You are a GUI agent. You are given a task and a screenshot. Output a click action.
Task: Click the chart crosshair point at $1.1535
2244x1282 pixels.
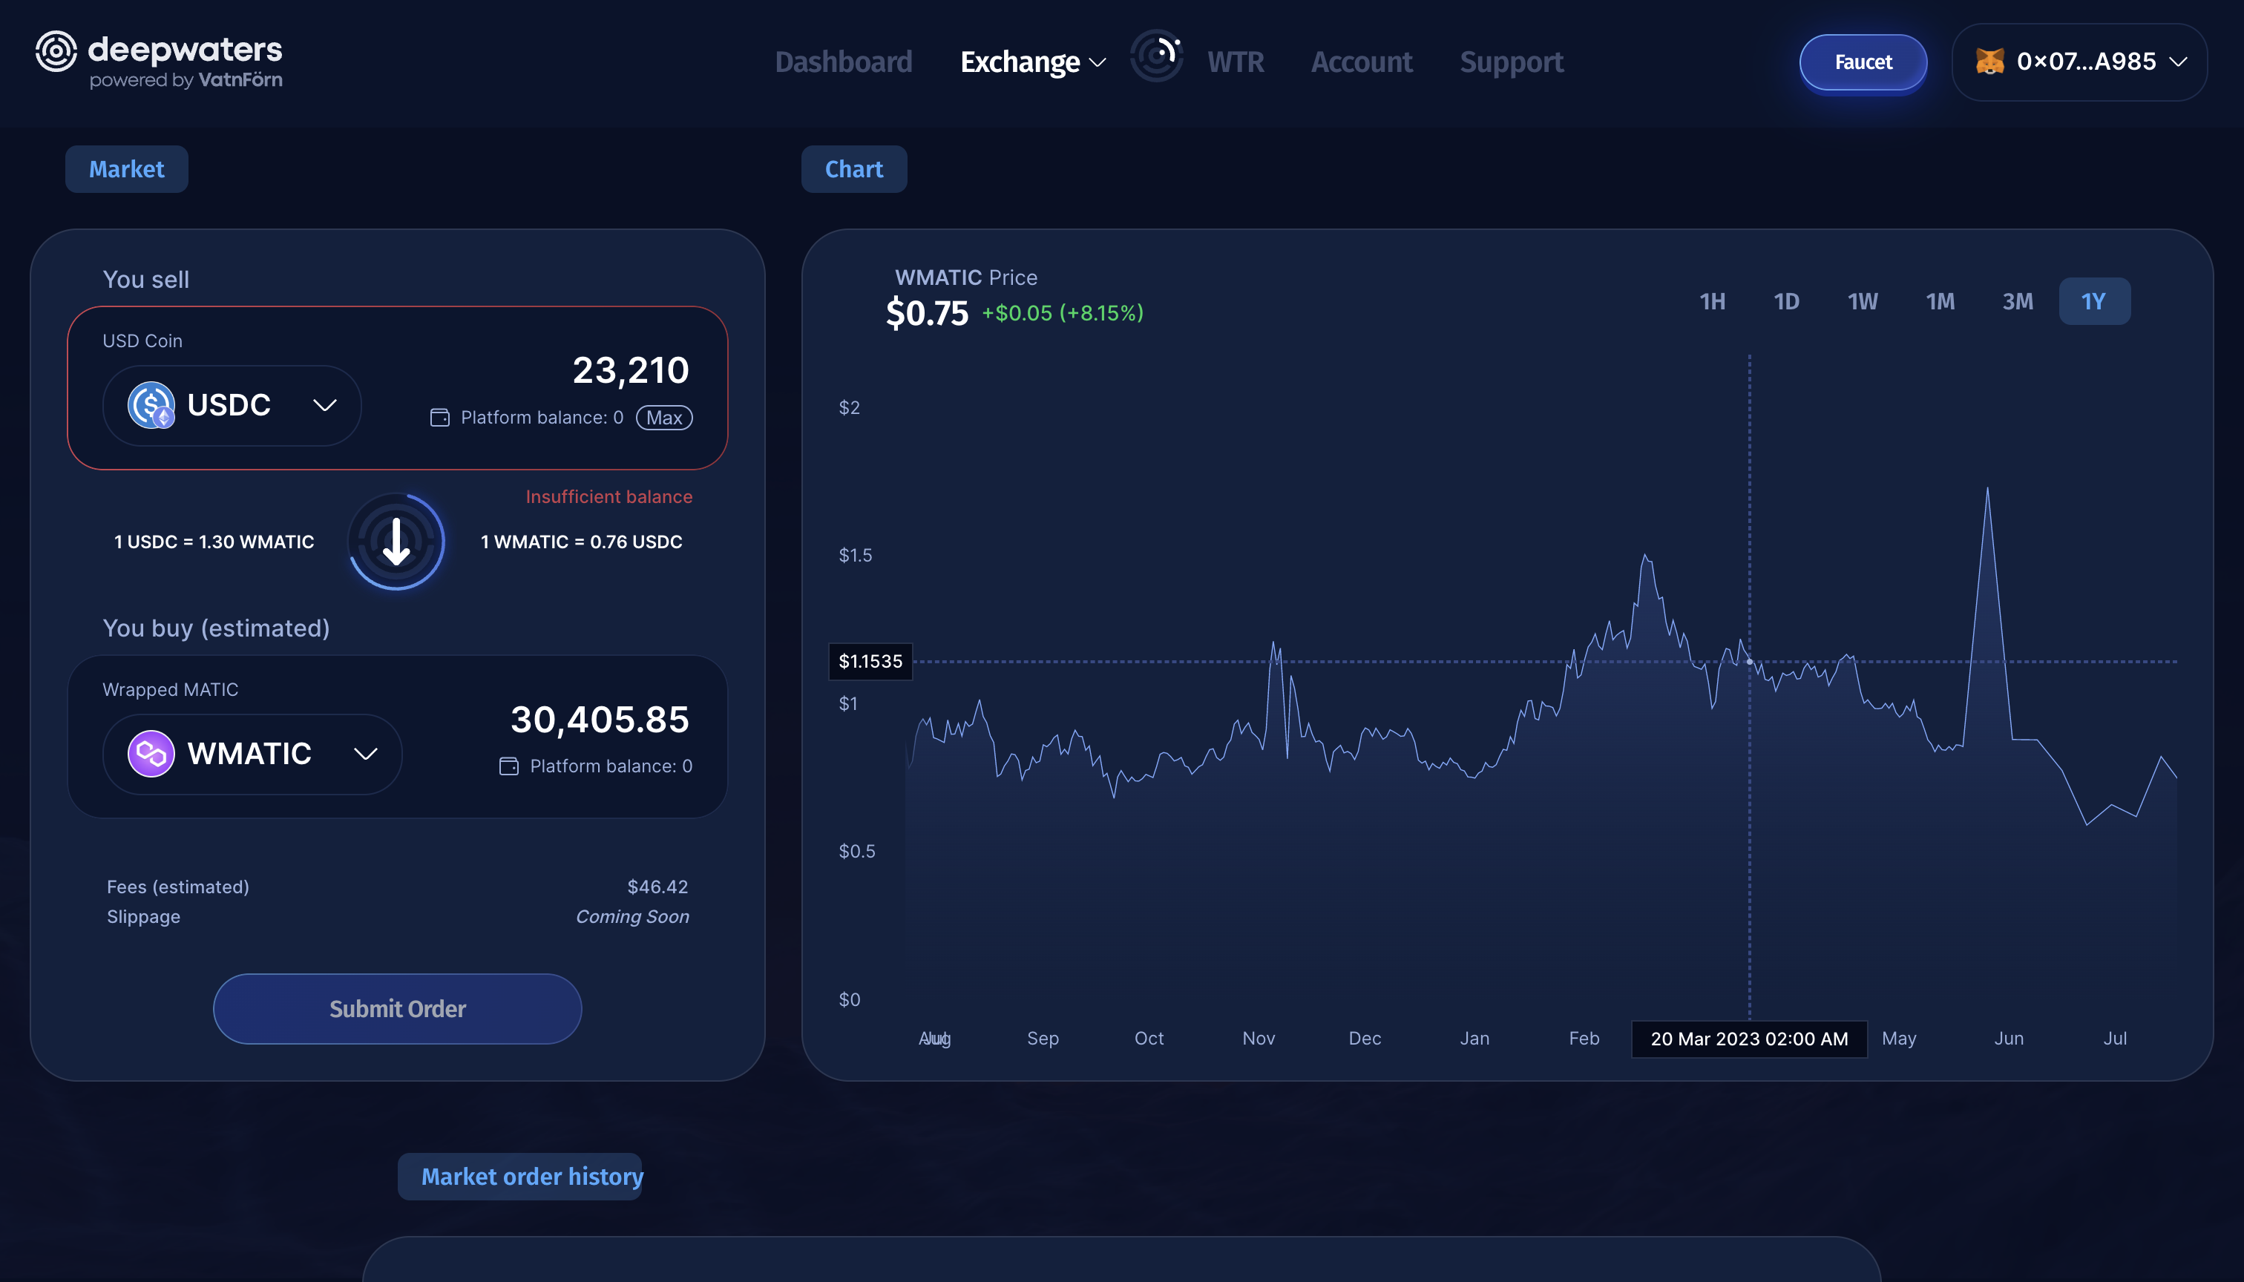[1749, 661]
